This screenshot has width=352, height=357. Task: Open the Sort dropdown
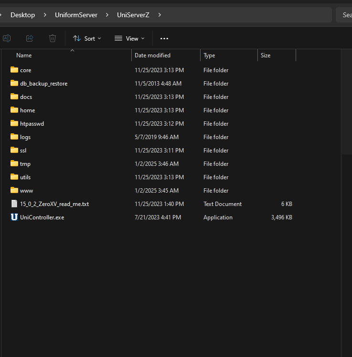click(87, 39)
